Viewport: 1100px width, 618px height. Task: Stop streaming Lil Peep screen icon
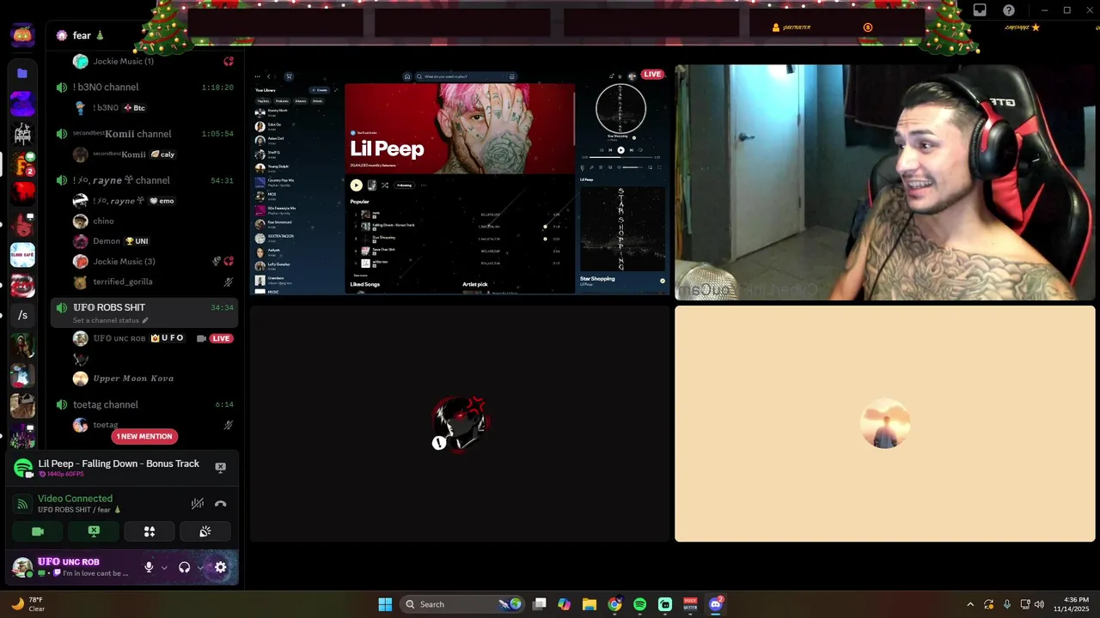[x=220, y=467]
